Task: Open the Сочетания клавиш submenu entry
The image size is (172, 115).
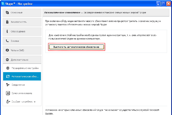Action: tap(22, 93)
